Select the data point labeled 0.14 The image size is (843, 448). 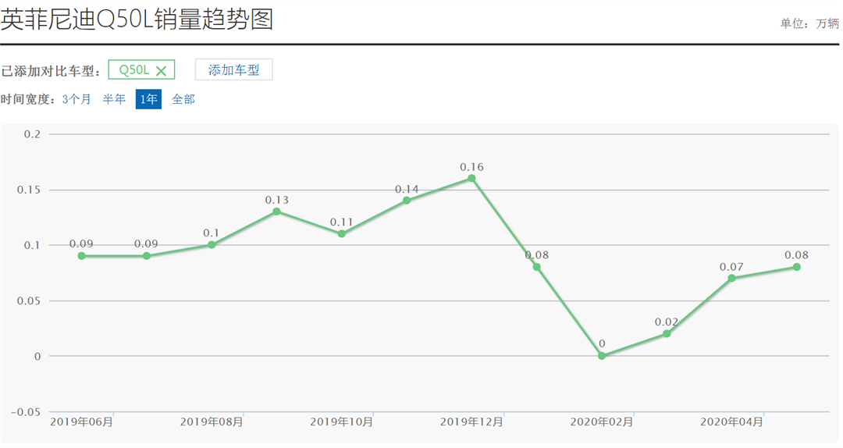[407, 201]
